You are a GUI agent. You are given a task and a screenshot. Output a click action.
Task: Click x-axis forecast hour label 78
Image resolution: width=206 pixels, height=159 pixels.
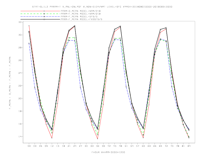point(177,146)
